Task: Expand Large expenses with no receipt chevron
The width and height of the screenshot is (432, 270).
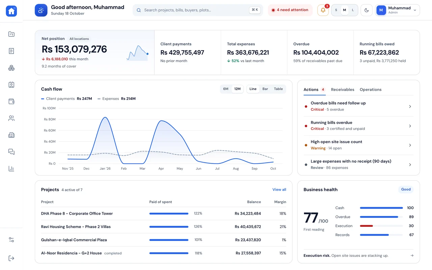Action: [x=410, y=165]
